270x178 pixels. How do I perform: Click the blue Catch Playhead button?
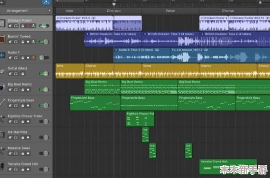point(46,2)
